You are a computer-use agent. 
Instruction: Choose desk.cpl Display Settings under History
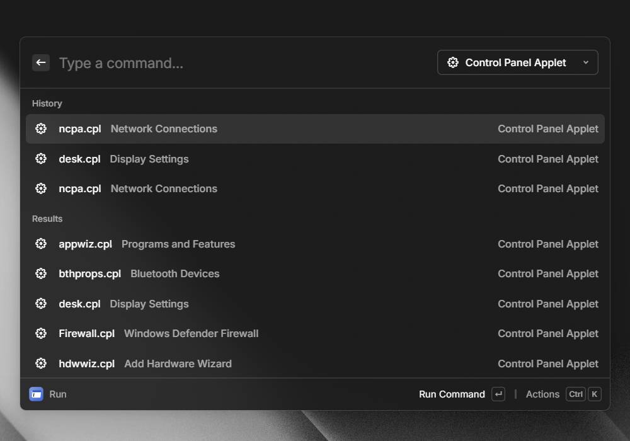[x=315, y=159]
